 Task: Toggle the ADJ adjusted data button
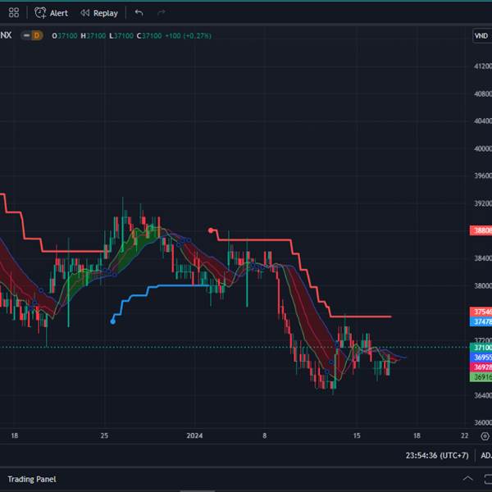tap(486, 455)
